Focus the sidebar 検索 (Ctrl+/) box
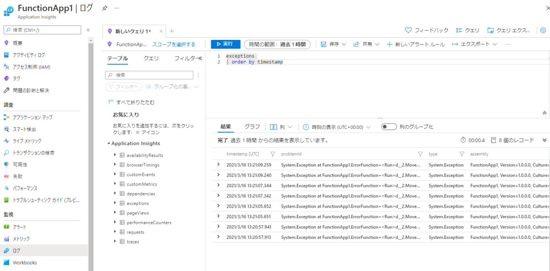Screen dimensions: 550x271 (43, 30)
